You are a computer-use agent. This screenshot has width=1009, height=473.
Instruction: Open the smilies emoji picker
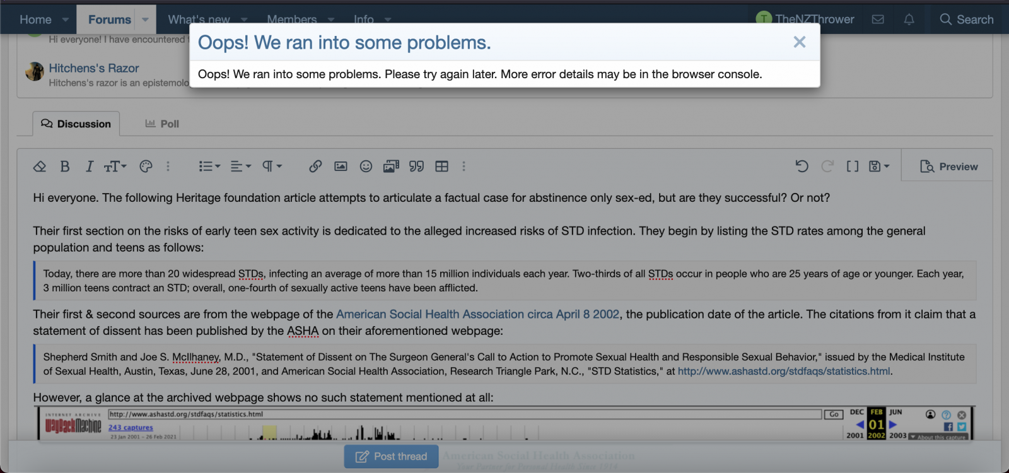pyautogui.click(x=366, y=166)
